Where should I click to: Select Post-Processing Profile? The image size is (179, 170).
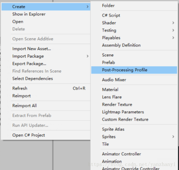134,70
